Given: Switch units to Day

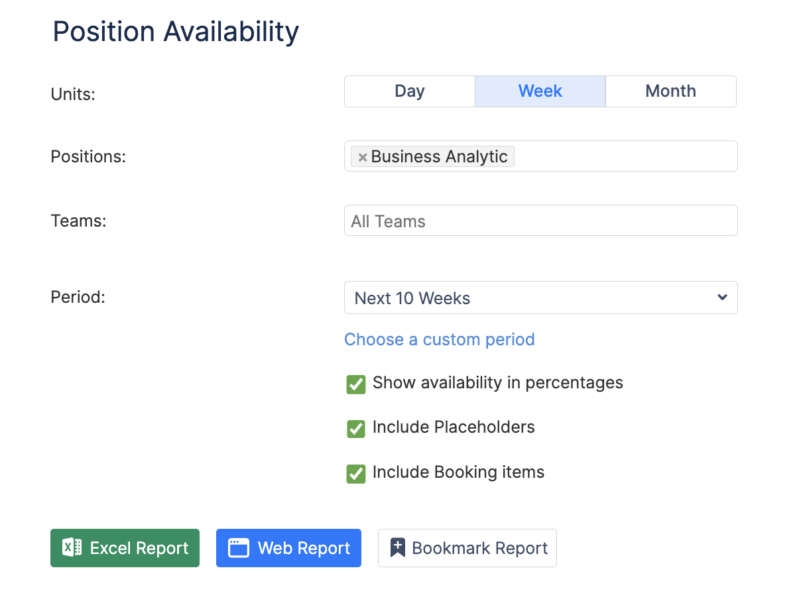Looking at the screenshot, I should [409, 91].
